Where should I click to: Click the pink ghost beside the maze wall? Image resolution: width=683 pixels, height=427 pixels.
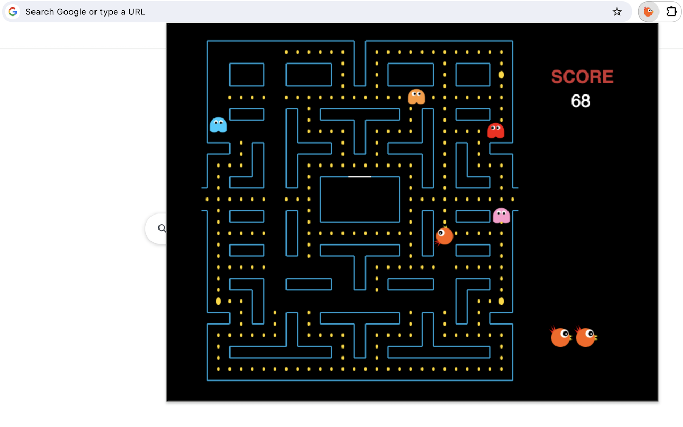(x=502, y=215)
